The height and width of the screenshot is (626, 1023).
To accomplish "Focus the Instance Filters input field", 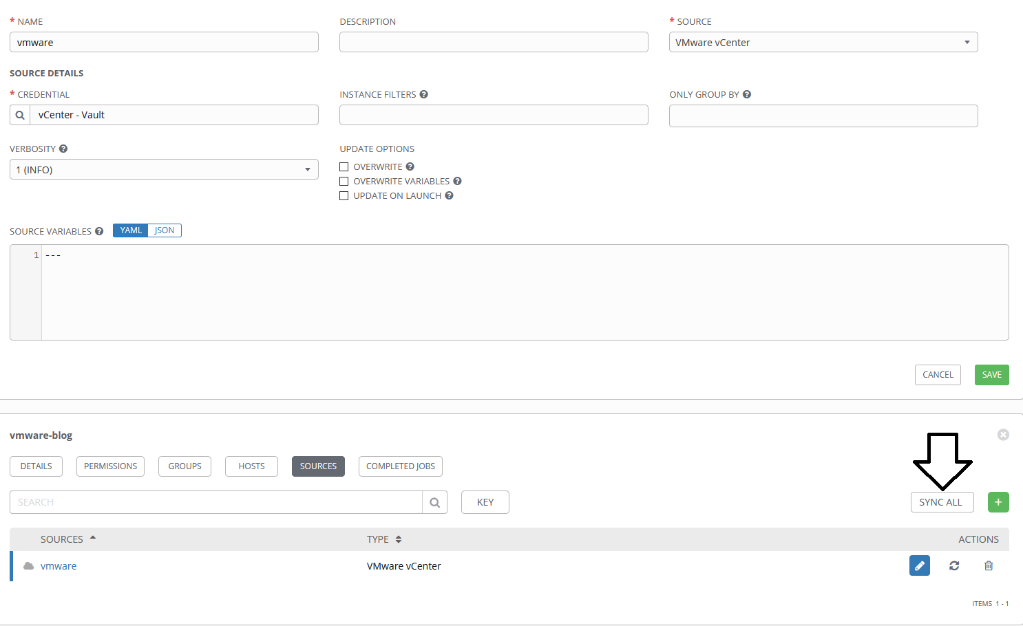I will (x=494, y=115).
